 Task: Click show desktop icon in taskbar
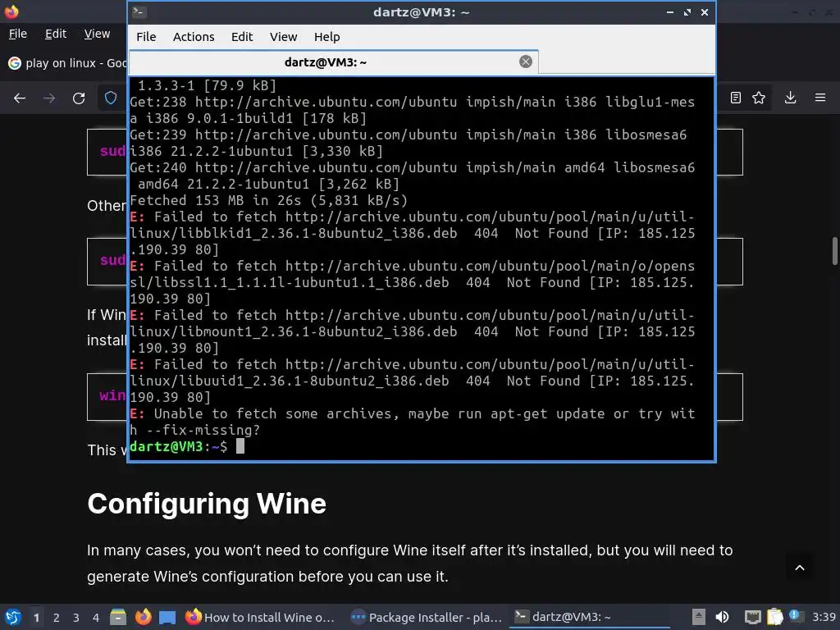click(x=167, y=618)
